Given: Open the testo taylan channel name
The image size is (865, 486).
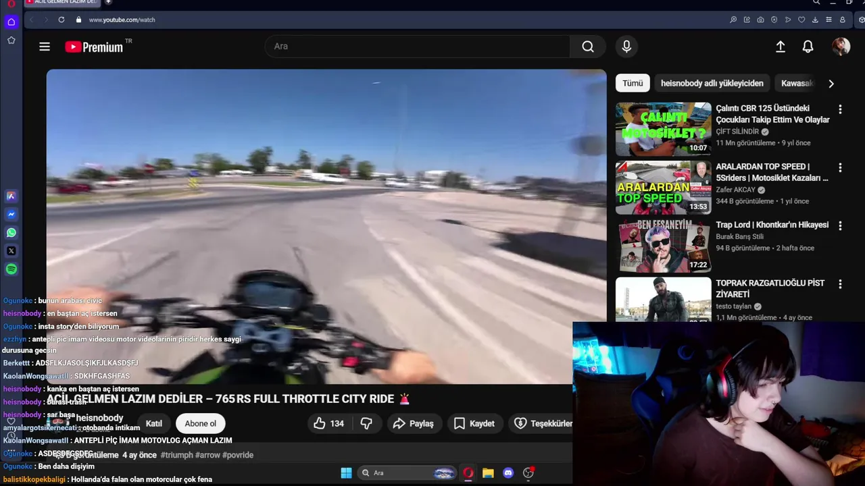Looking at the screenshot, I should (x=734, y=306).
